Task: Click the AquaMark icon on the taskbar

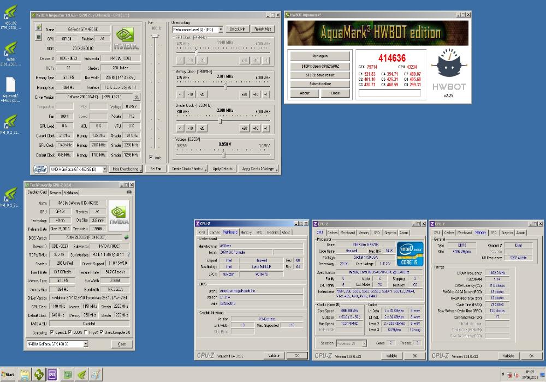Action: [39, 375]
